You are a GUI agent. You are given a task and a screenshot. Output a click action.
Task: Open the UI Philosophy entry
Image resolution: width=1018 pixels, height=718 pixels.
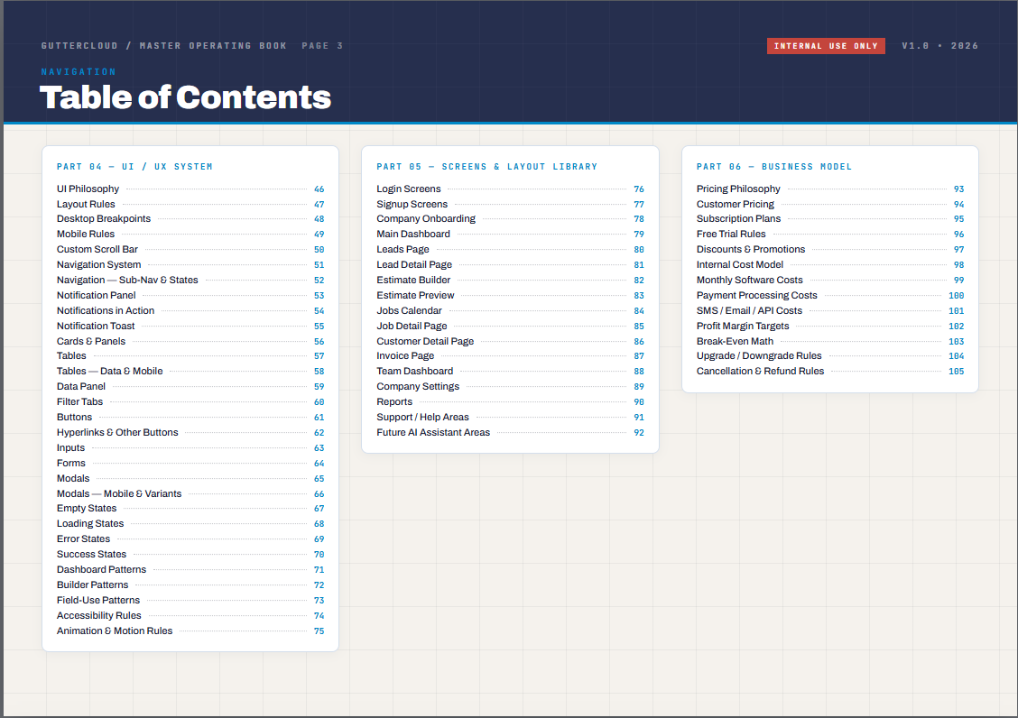[190, 189]
